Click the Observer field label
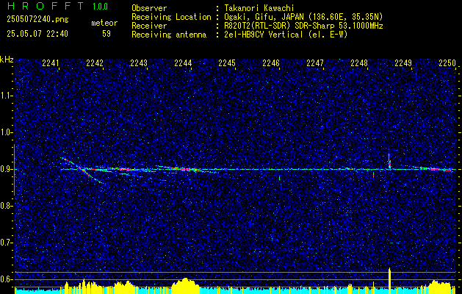The image size is (462, 294). click(x=149, y=8)
